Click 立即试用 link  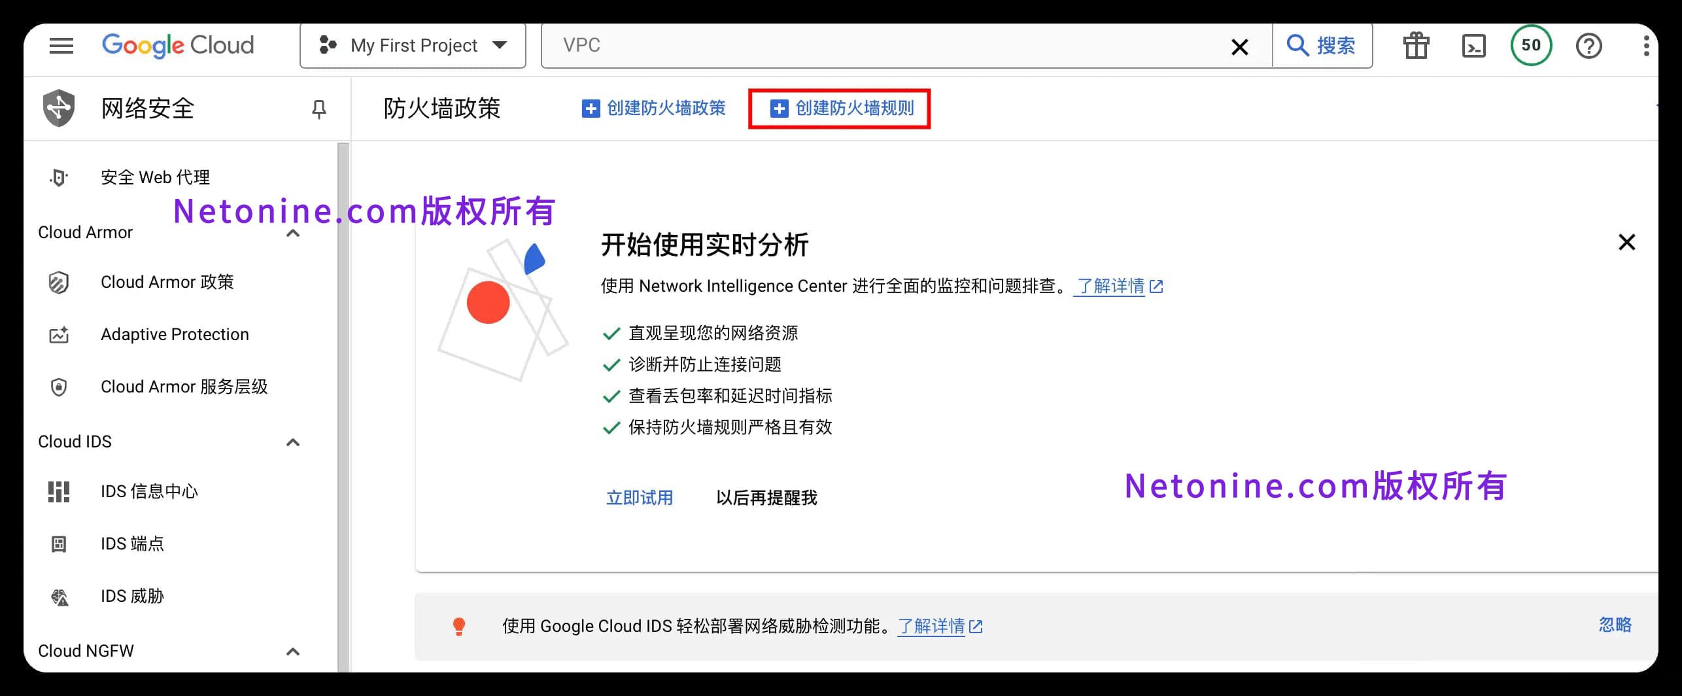(640, 498)
